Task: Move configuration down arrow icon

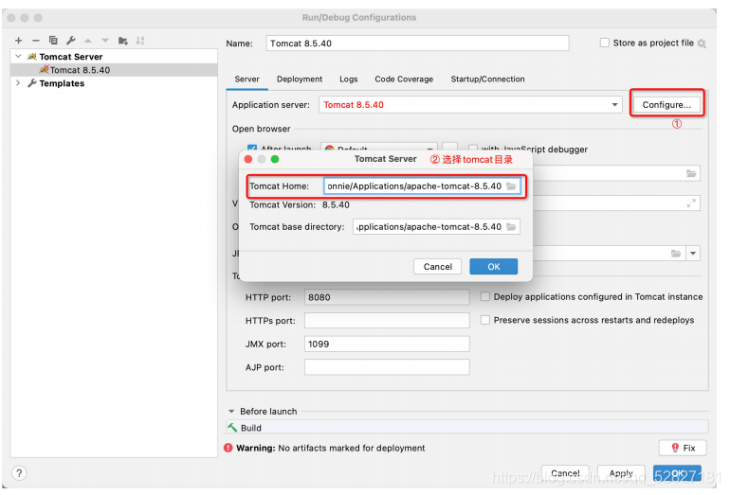Action: coord(105,41)
